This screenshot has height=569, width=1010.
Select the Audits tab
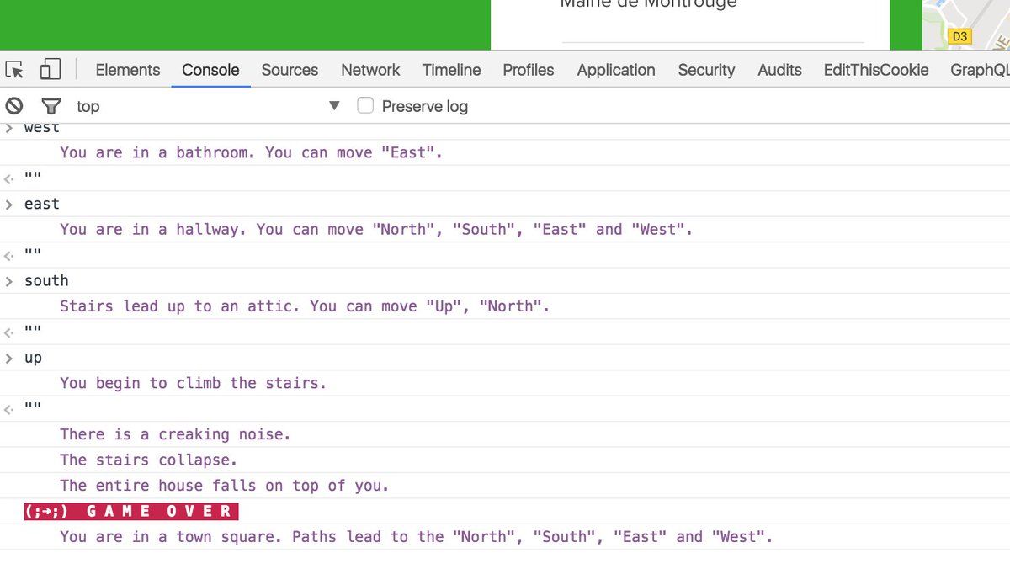[779, 70]
